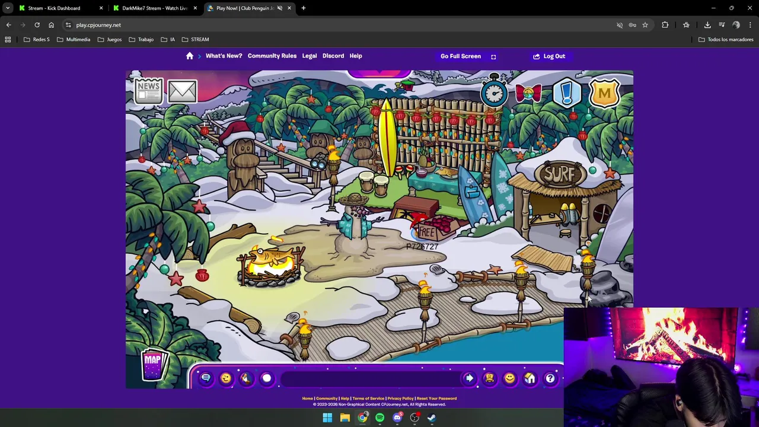
Task: Click the red bow tie icon
Action: (528, 93)
